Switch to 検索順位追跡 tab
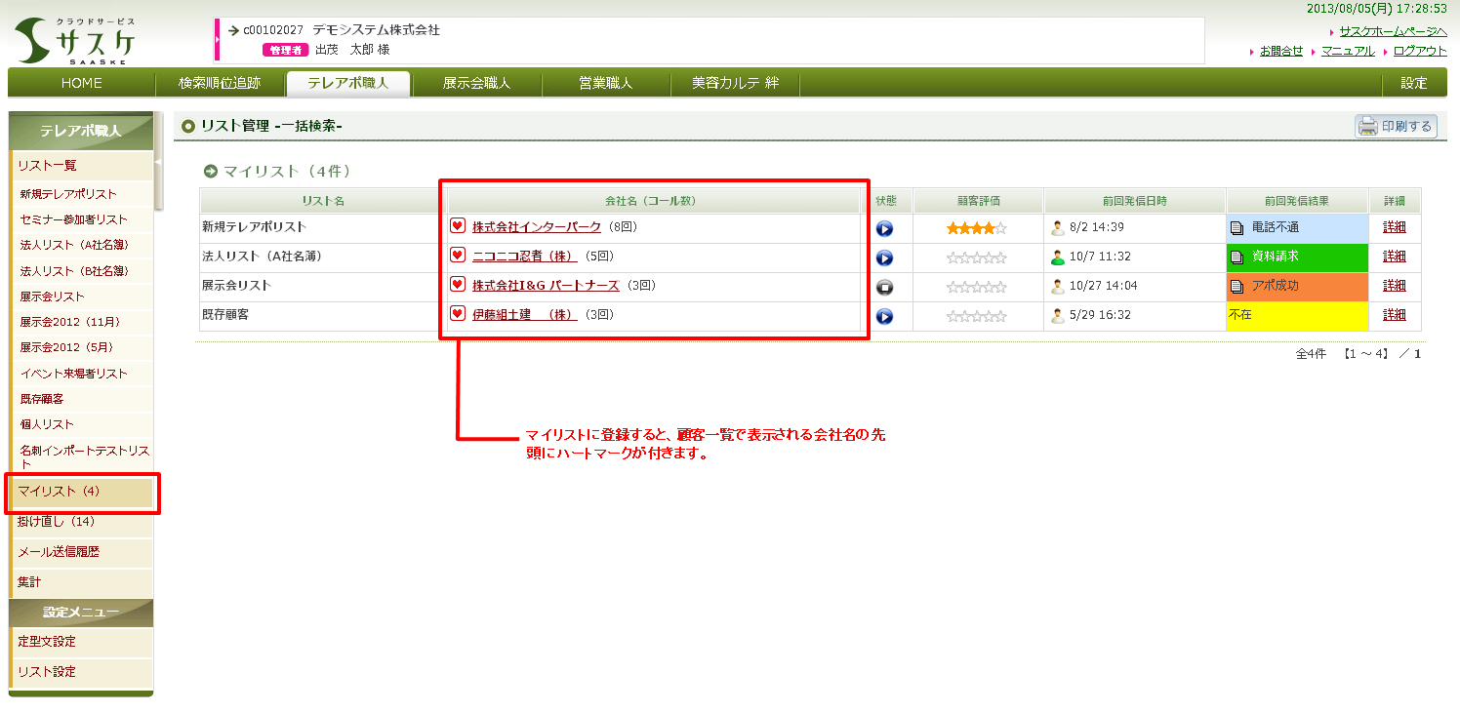The image size is (1460, 713). pyautogui.click(x=220, y=83)
